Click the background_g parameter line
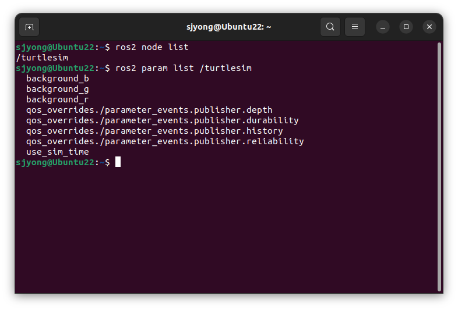Screen dimensions: 458x310 [x=58, y=89]
